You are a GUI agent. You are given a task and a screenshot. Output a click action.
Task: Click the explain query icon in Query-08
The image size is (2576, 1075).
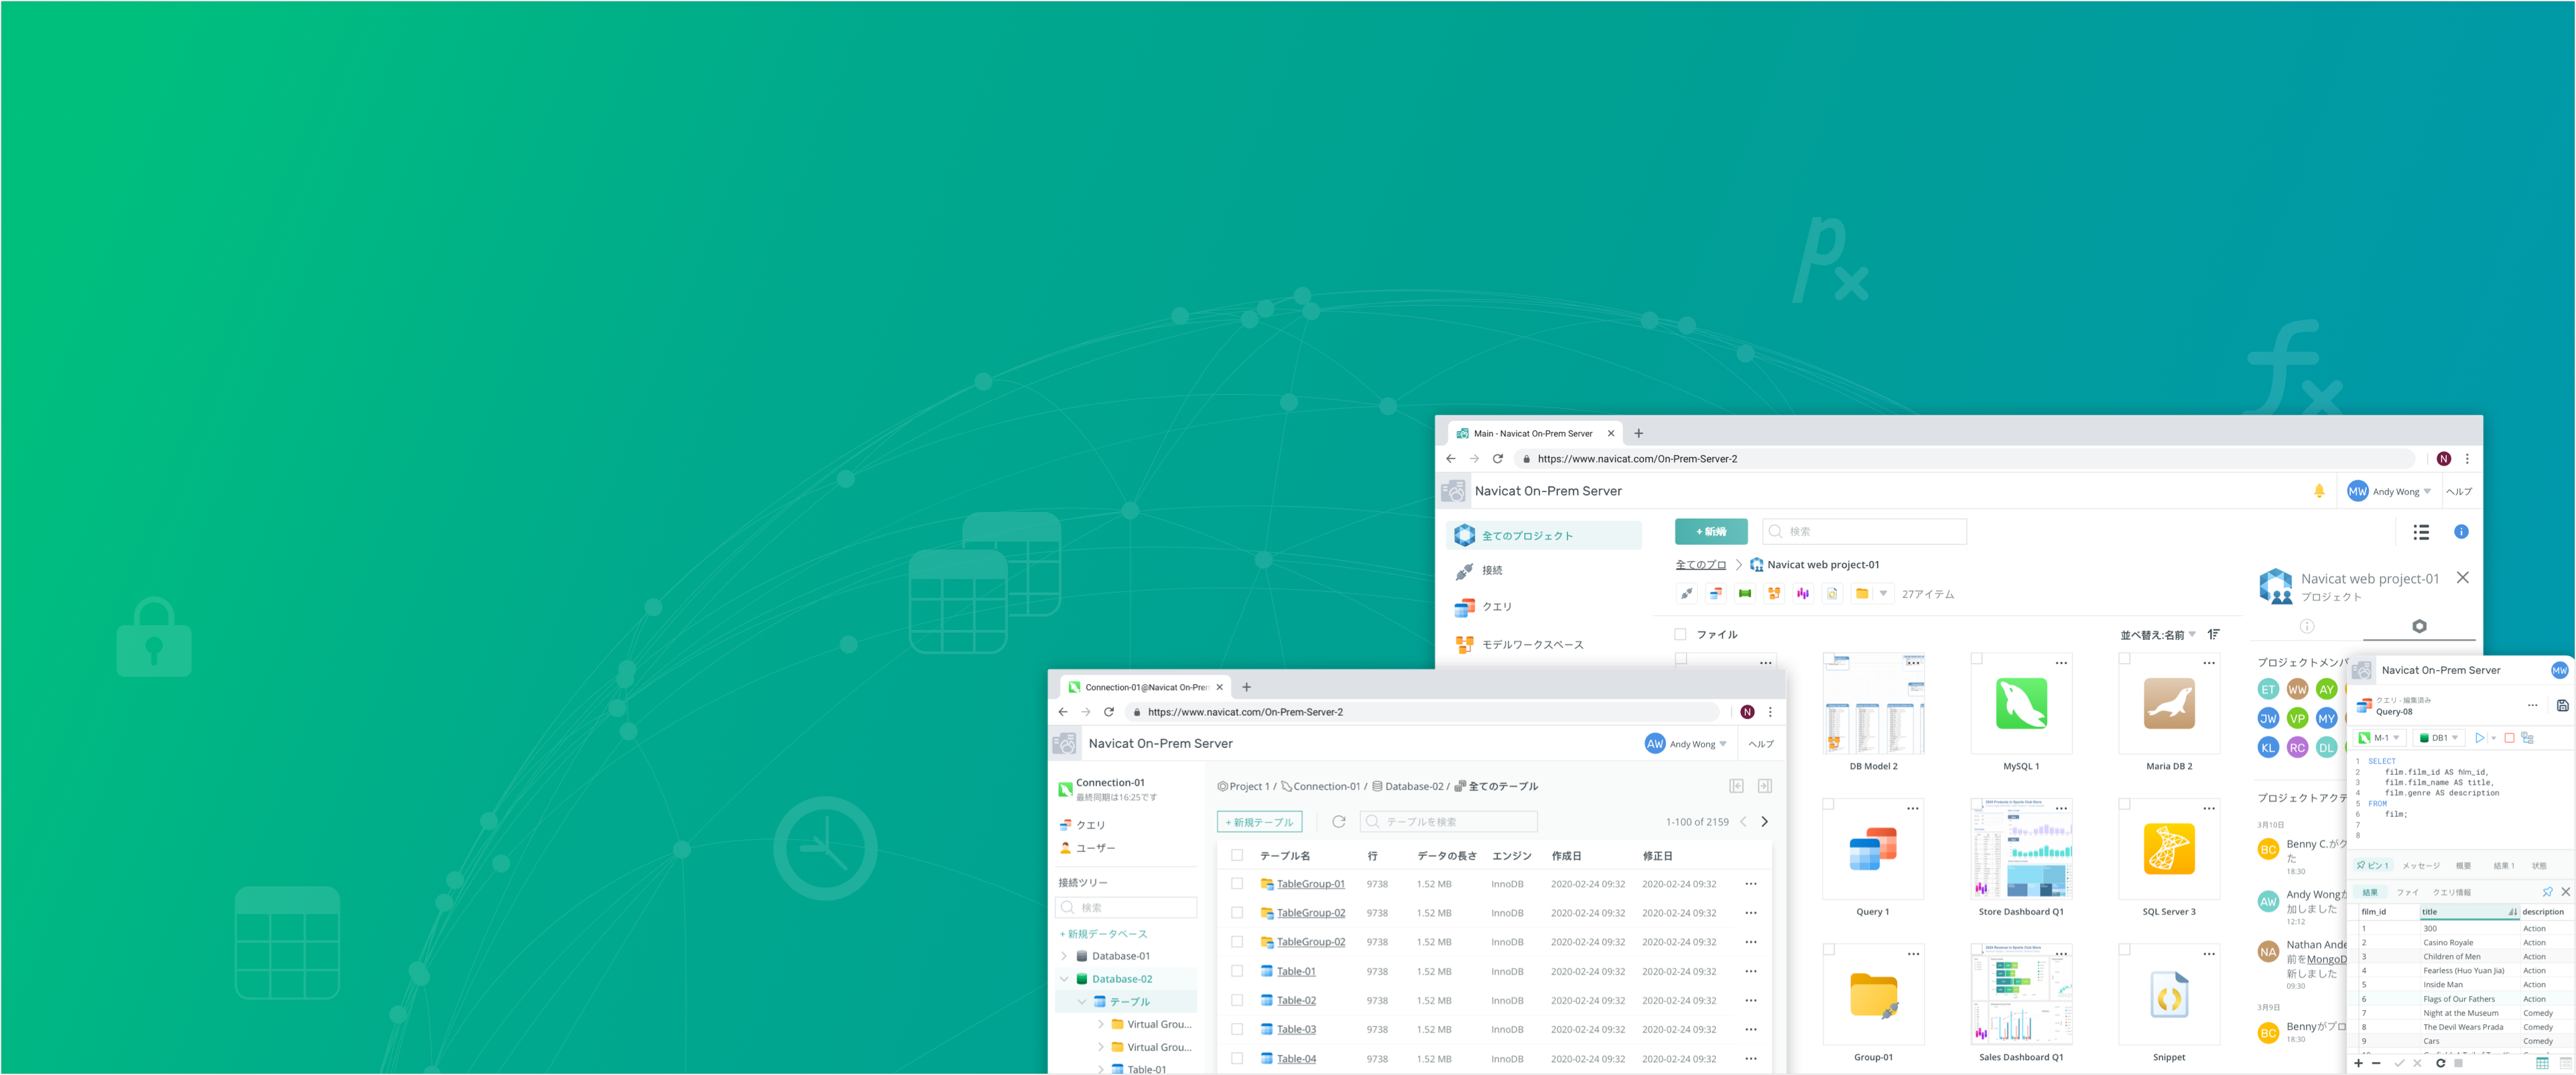tap(2527, 737)
